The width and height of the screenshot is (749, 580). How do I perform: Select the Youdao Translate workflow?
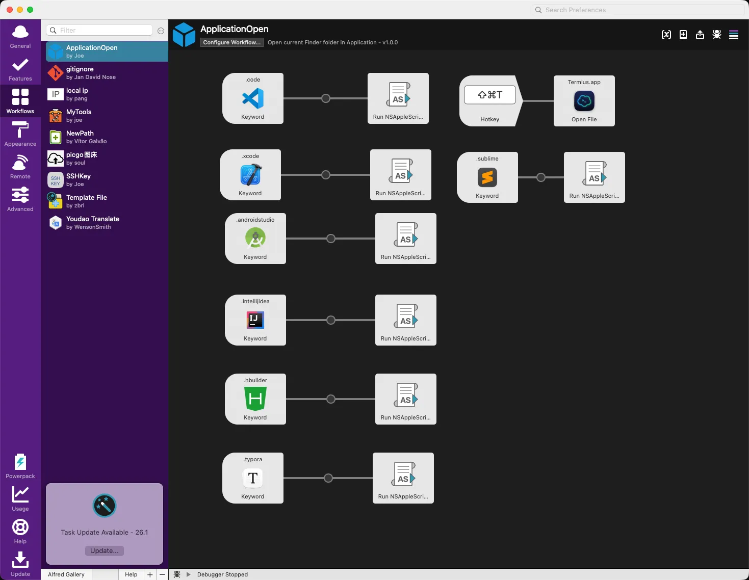107,223
